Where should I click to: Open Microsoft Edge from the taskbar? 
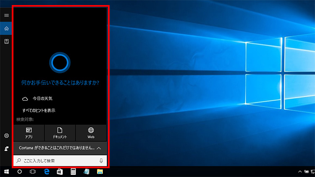tap(47, 172)
